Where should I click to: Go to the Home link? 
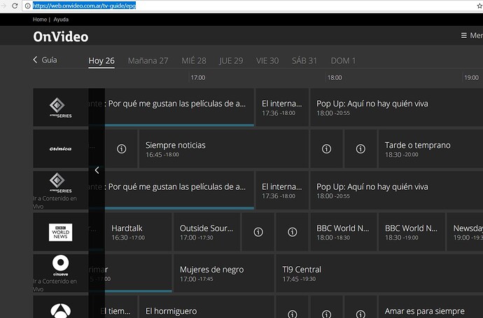40,20
